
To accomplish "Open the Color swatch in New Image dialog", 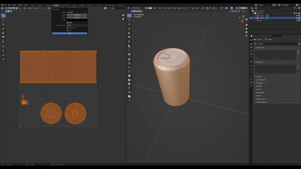I will click(x=77, y=20).
